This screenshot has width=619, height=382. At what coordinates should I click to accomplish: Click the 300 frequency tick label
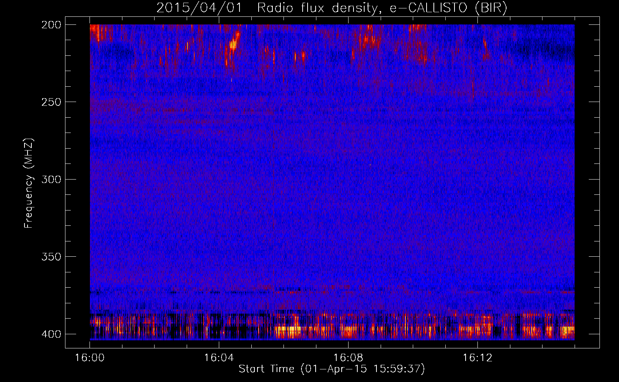point(51,179)
